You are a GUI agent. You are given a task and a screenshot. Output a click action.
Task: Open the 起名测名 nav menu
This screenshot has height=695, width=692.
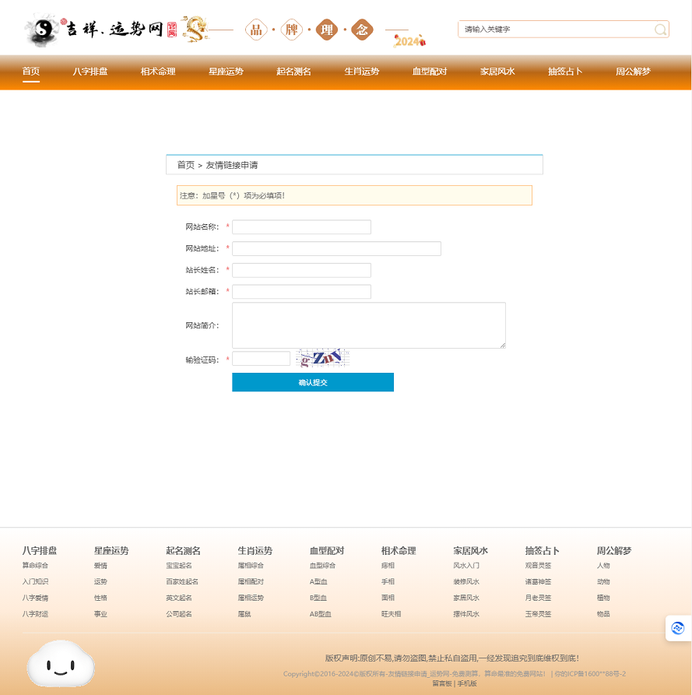coord(293,72)
